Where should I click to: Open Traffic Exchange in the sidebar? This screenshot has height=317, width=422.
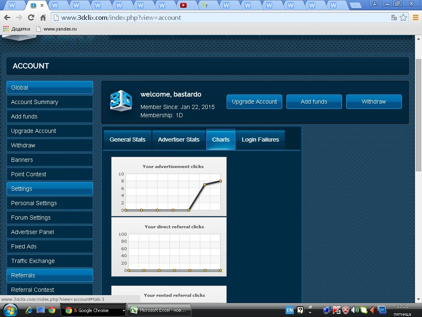point(50,261)
